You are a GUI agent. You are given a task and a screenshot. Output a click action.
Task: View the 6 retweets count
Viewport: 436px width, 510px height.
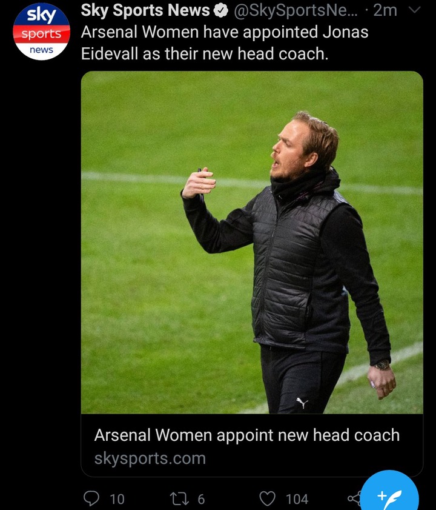201,499
